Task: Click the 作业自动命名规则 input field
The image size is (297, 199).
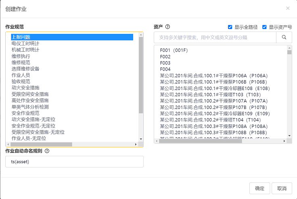Action: [74, 162]
